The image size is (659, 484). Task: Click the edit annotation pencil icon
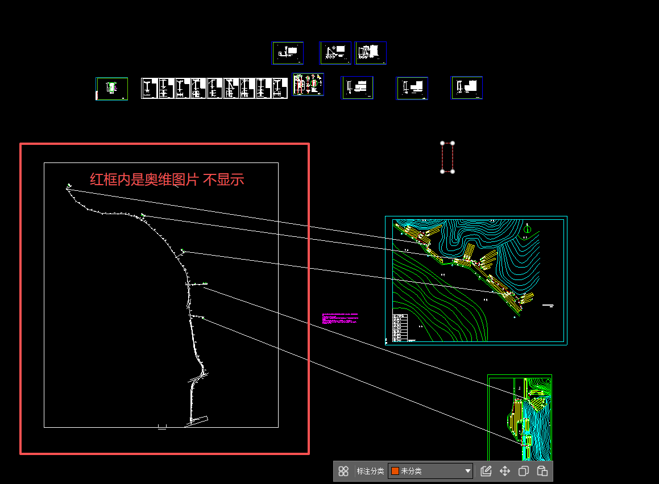[x=486, y=471]
